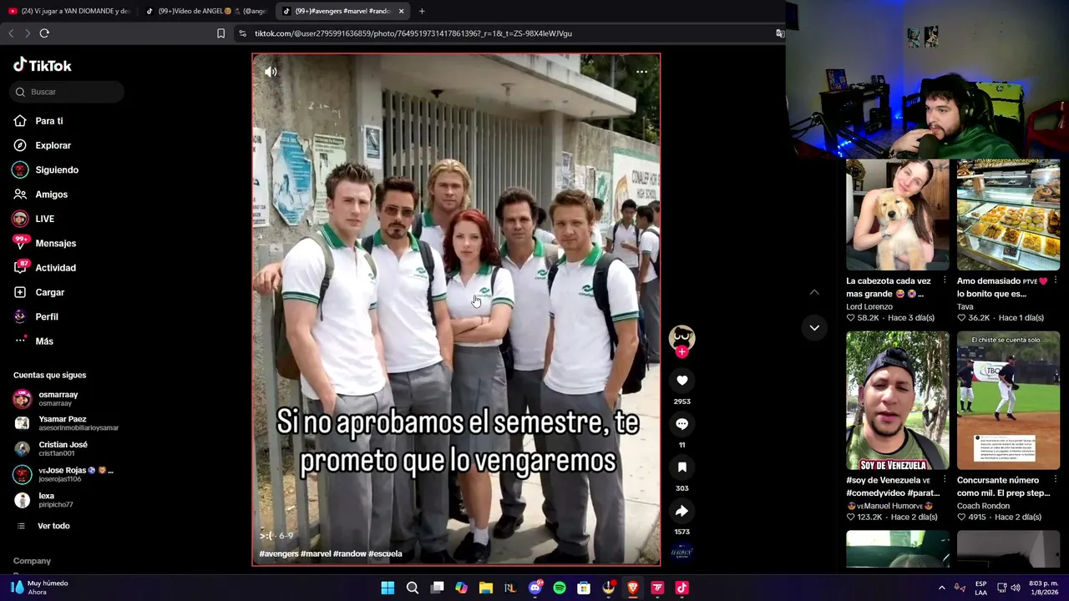Switch to the Video de ANGEL tab
Image resolution: width=1069 pixels, height=601 pixels.
pos(205,11)
